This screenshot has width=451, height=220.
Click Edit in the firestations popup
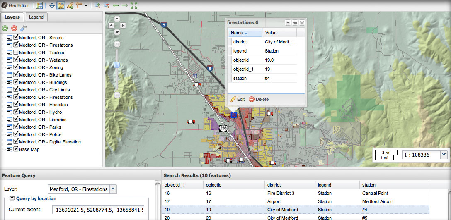[x=238, y=99]
